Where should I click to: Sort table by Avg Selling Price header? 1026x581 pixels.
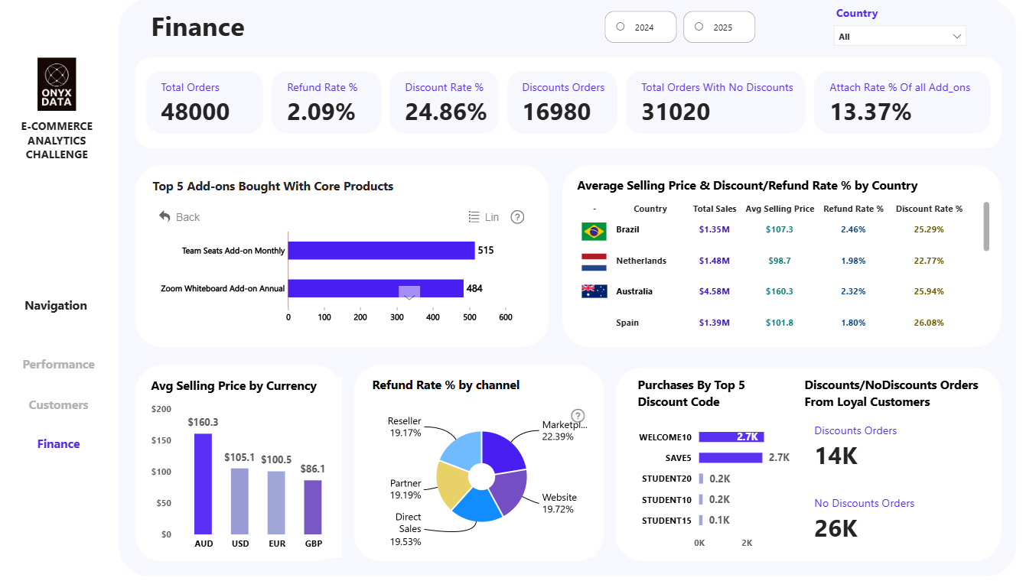(780, 209)
